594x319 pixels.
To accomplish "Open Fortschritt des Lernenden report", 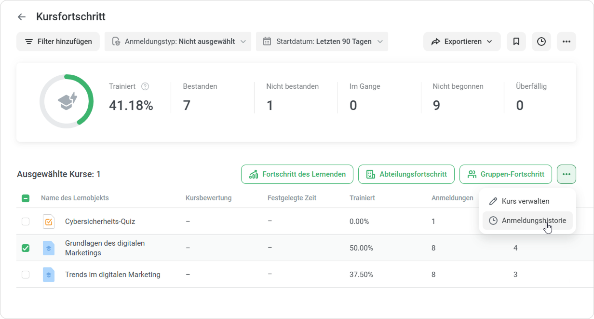I will (x=297, y=174).
